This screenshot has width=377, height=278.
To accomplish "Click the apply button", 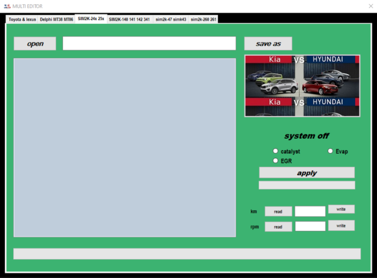I will tap(307, 173).
